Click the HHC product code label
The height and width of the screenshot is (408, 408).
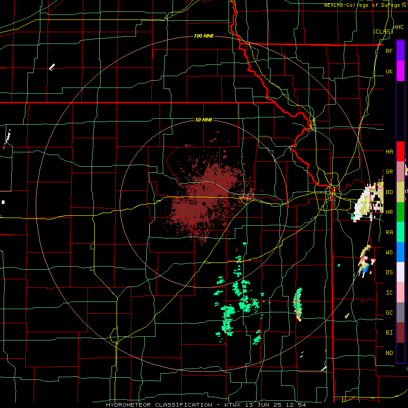tap(398, 27)
